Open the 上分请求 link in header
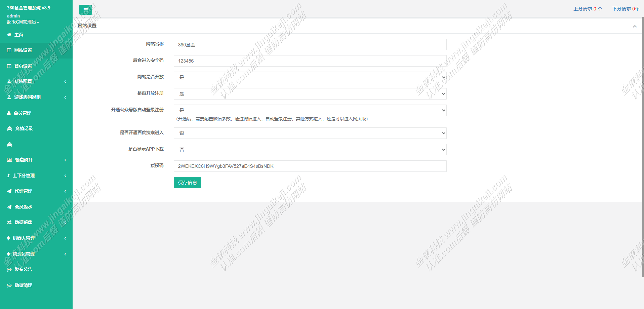644x309 pixels. pyautogui.click(x=588, y=9)
